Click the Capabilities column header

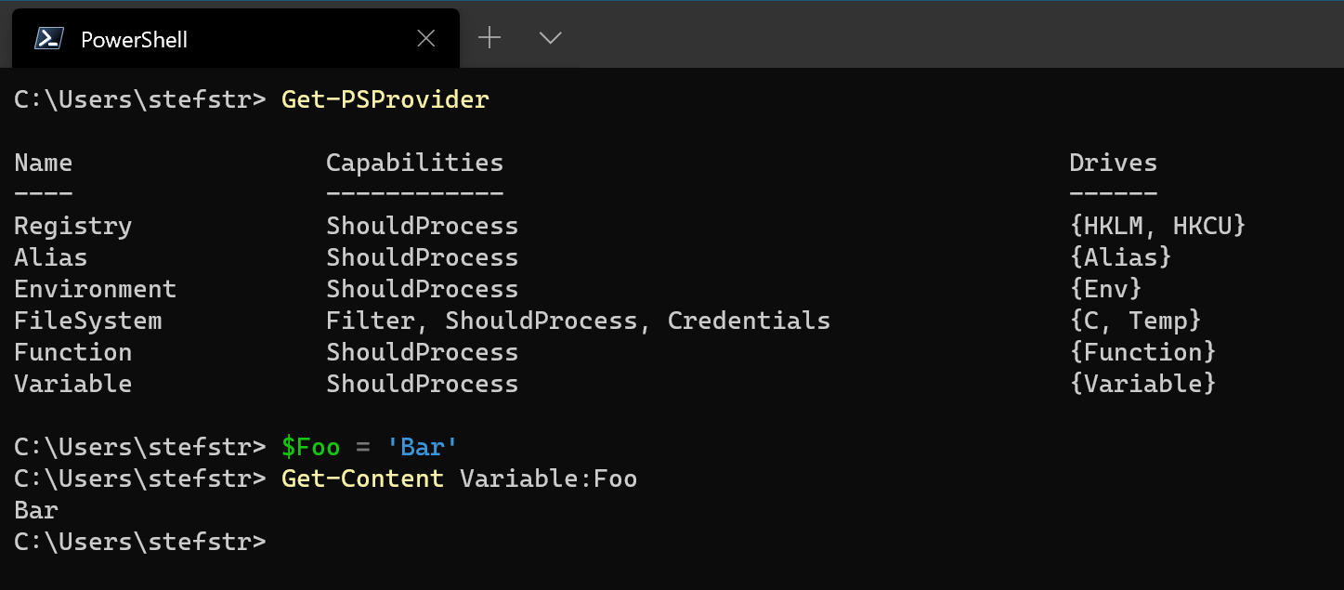(x=414, y=162)
